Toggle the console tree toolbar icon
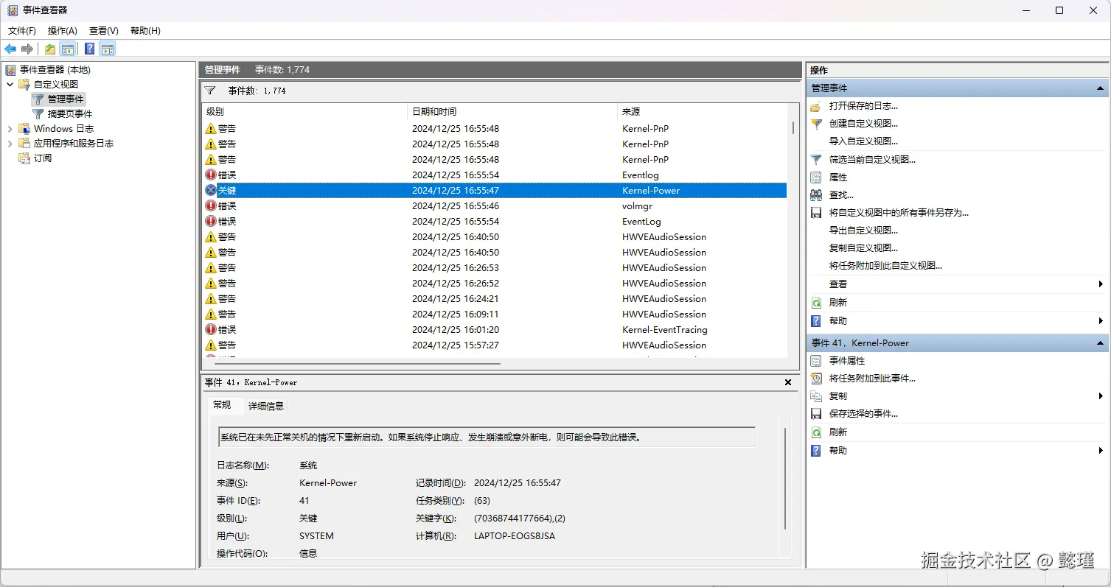This screenshot has height=587, width=1111. point(67,49)
